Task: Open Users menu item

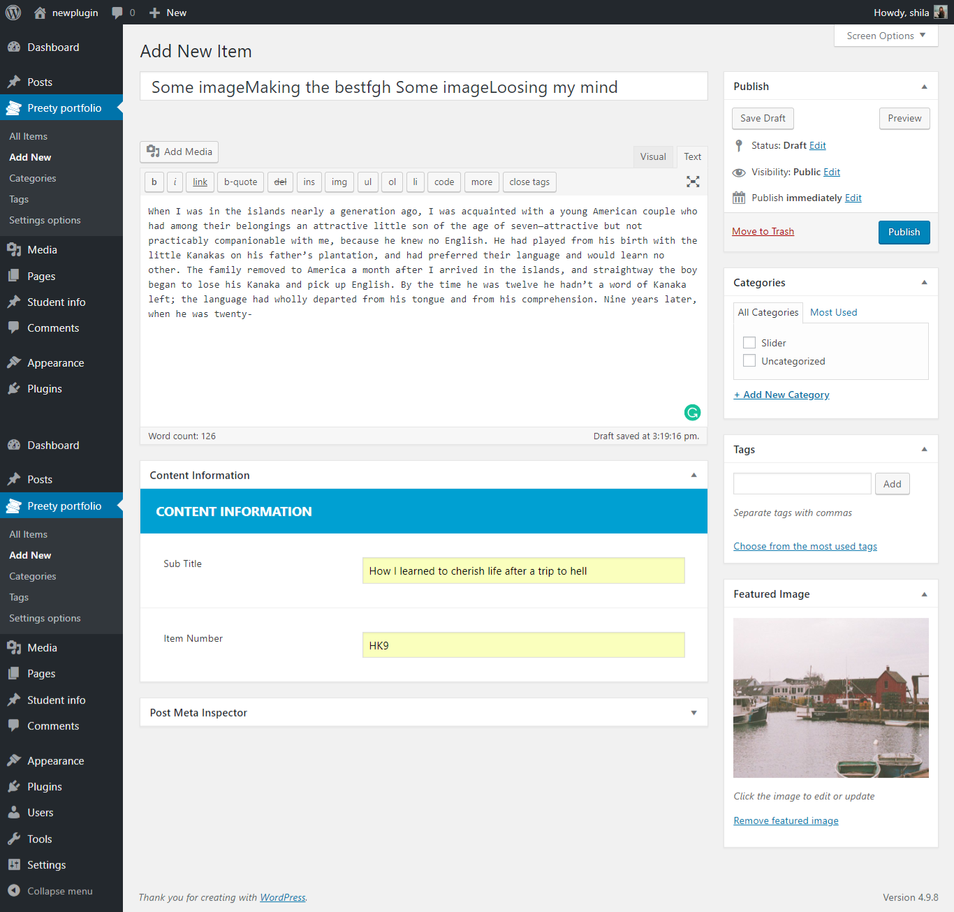Action: pyautogui.click(x=61, y=813)
